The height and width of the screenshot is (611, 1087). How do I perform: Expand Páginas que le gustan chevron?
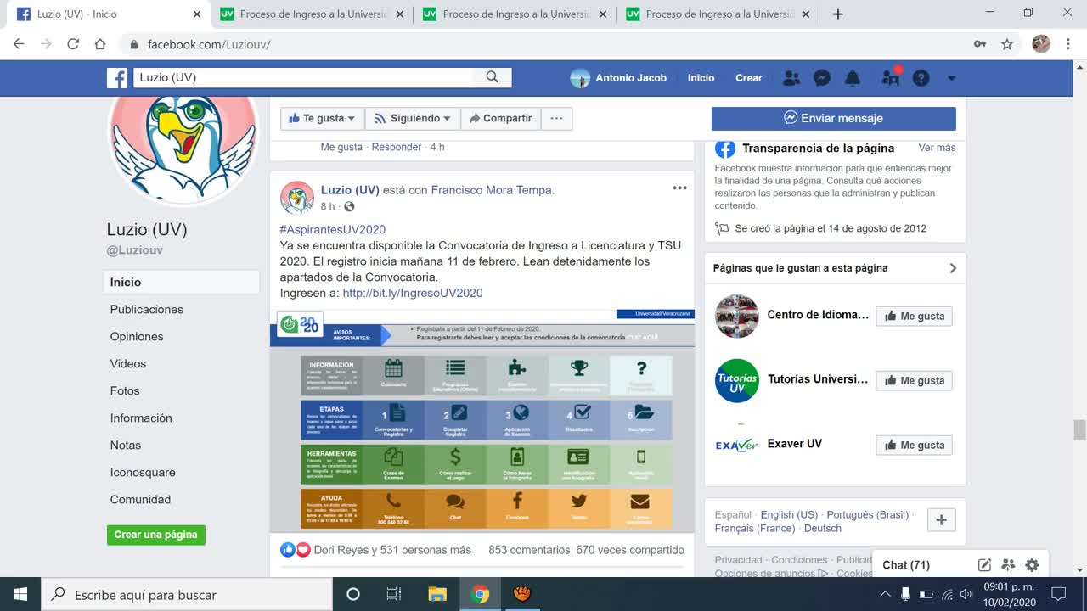click(x=953, y=268)
